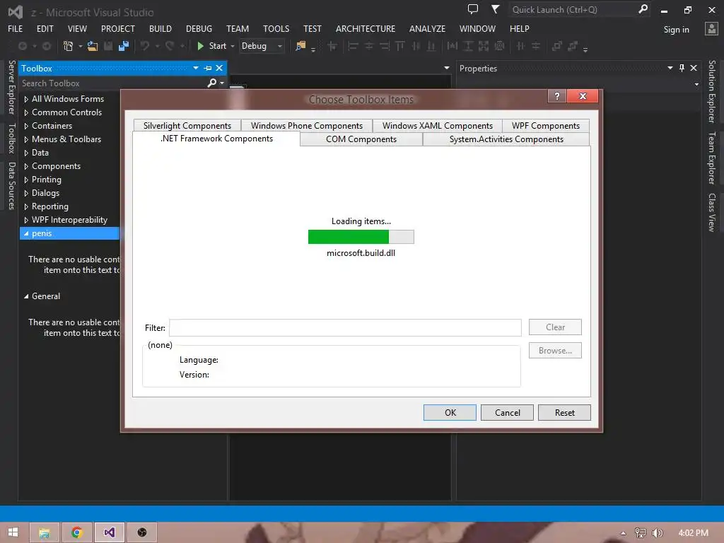The height and width of the screenshot is (543, 724).
Task: Open the notifications flag icon
Action: coord(495,9)
